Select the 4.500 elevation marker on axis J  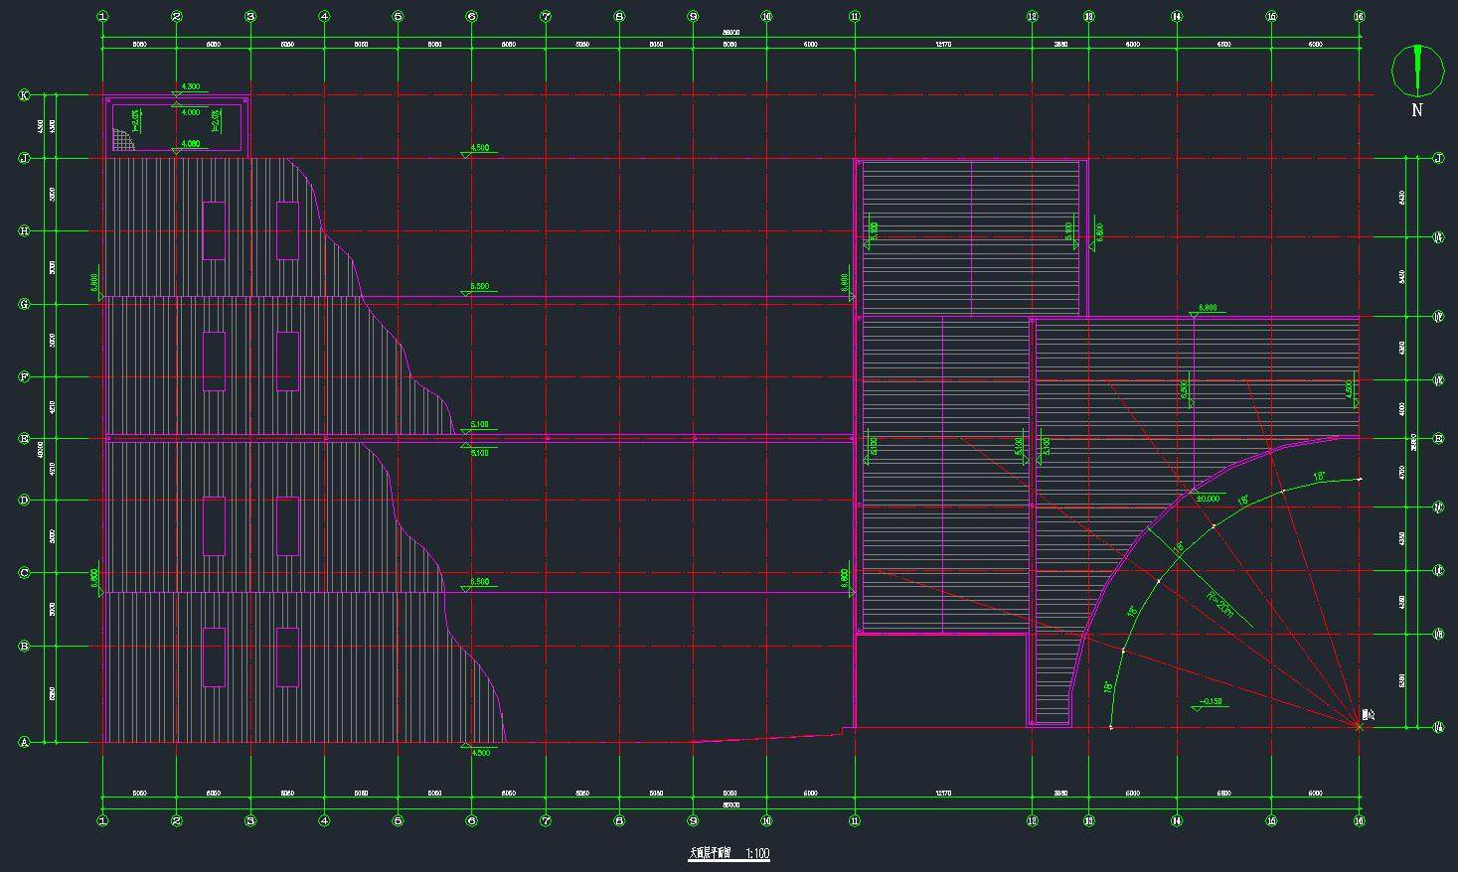(480, 148)
